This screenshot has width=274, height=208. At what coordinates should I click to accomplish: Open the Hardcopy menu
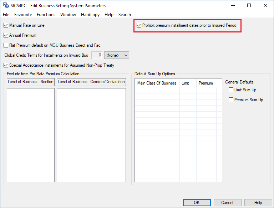coord(90,15)
